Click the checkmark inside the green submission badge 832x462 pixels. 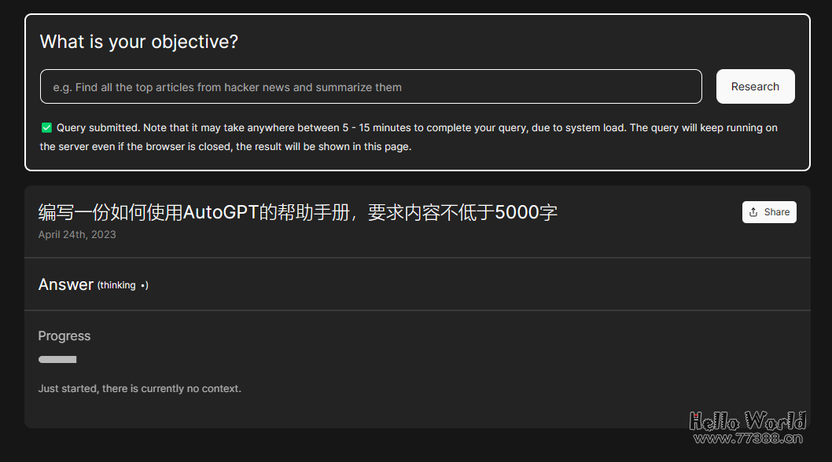coord(46,127)
